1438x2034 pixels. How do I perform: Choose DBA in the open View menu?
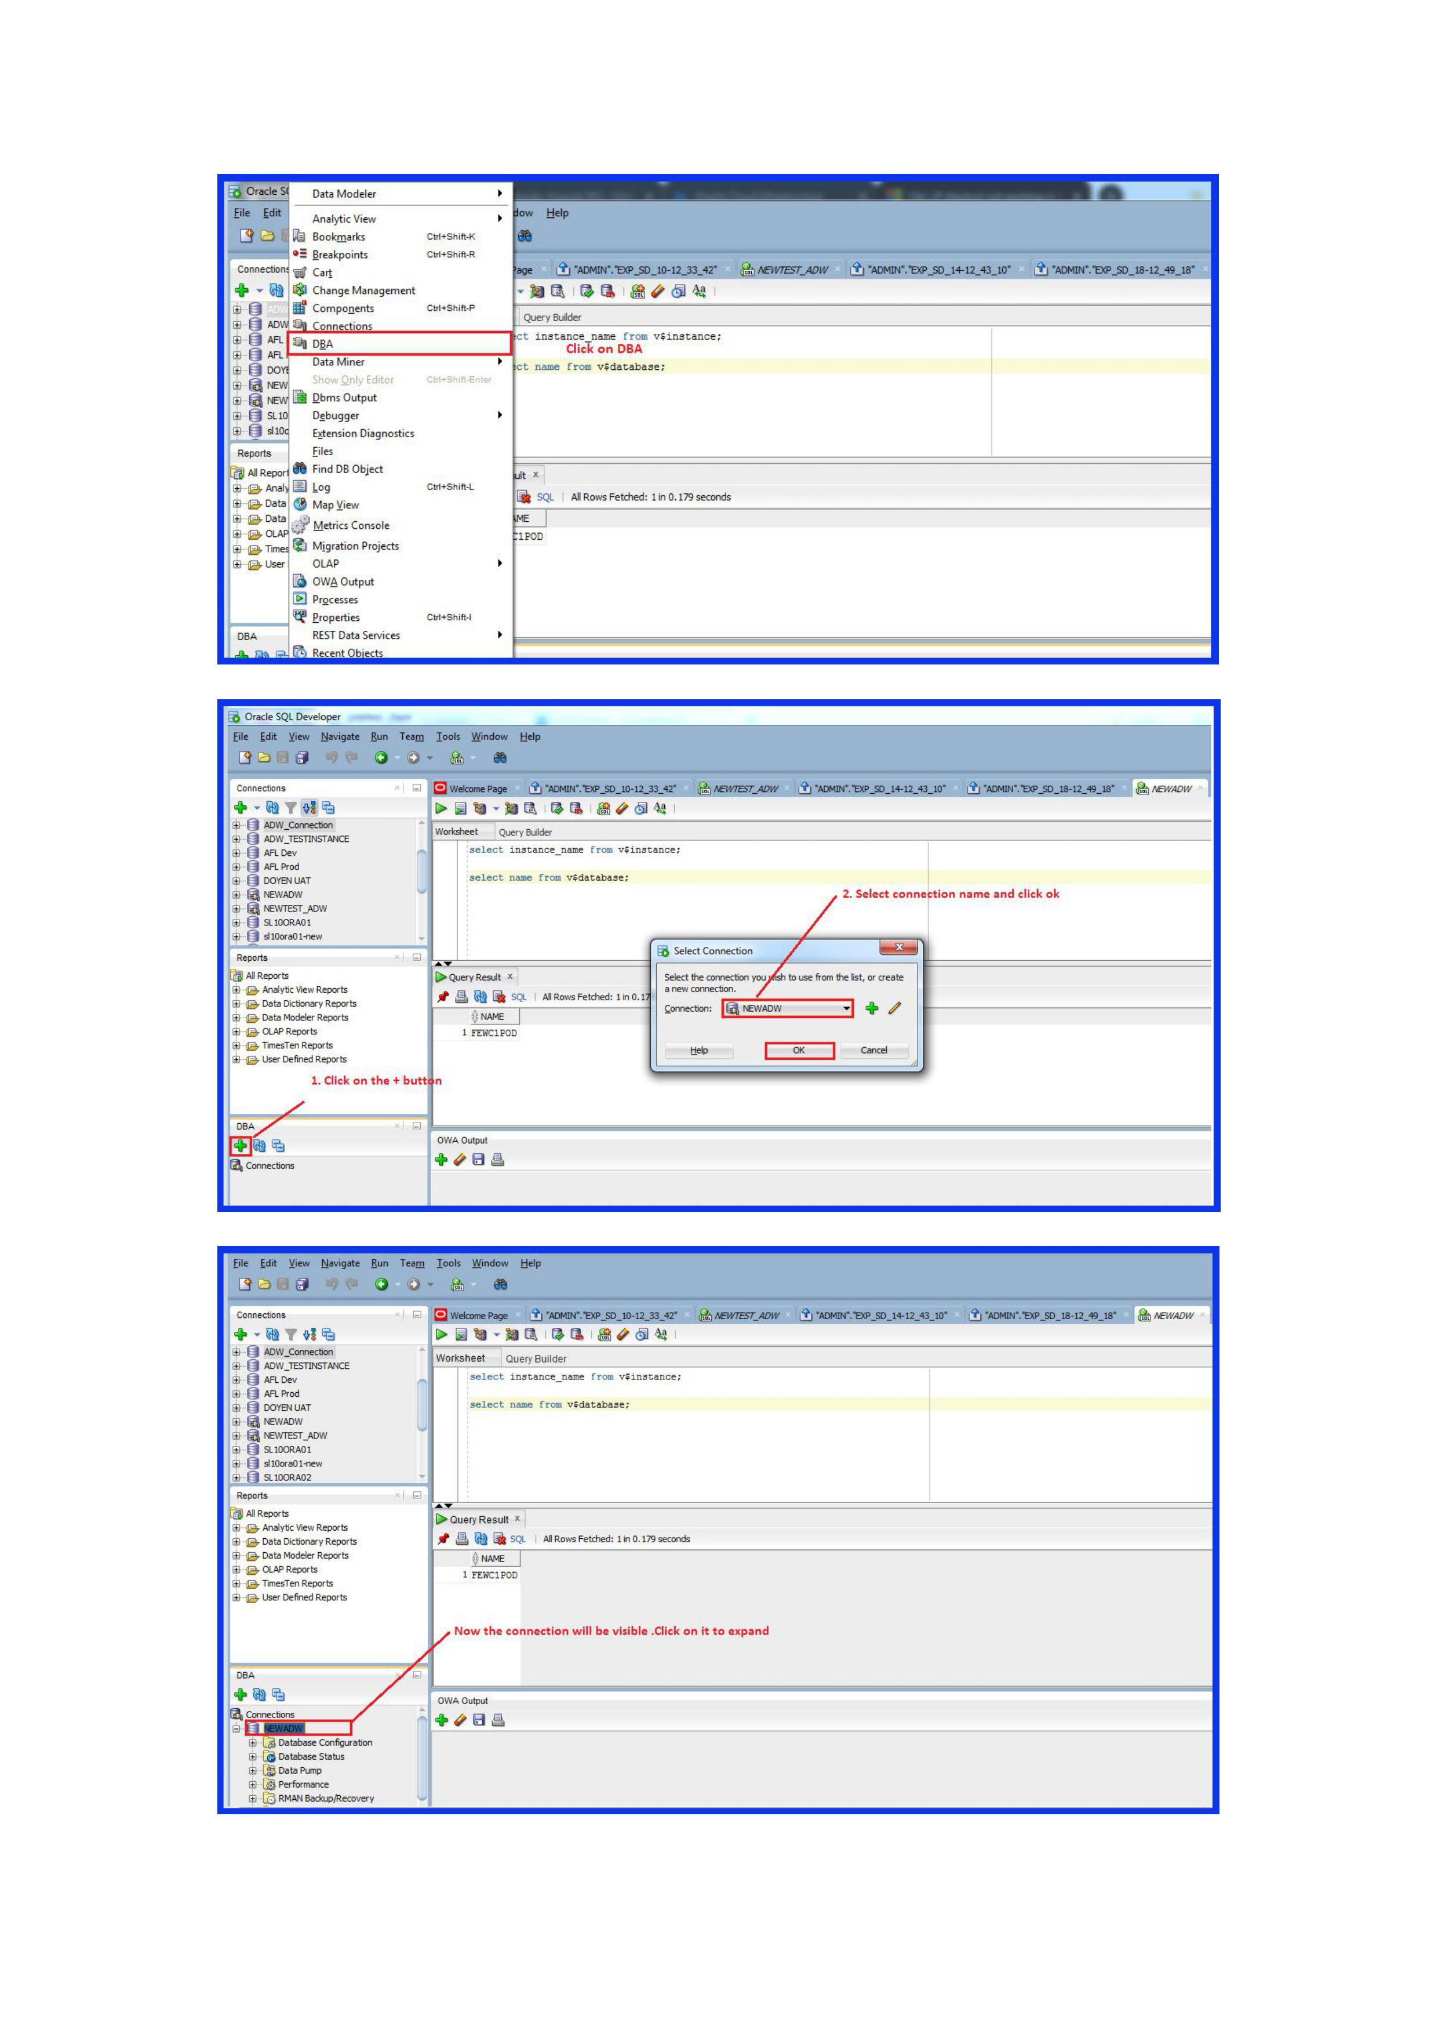pos(401,344)
